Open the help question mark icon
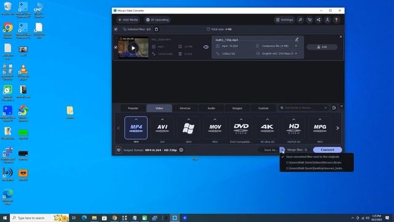 [x=337, y=20]
